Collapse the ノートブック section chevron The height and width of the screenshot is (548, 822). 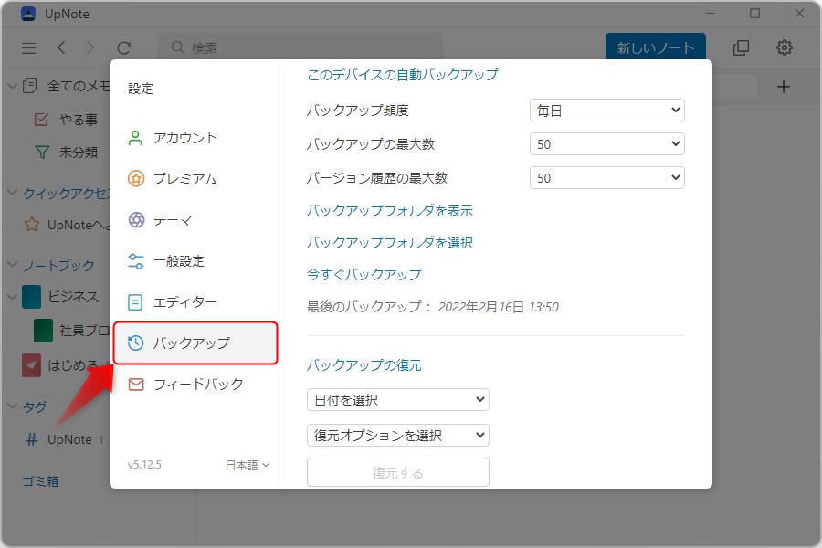pyautogui.click(x=12, y=265)
